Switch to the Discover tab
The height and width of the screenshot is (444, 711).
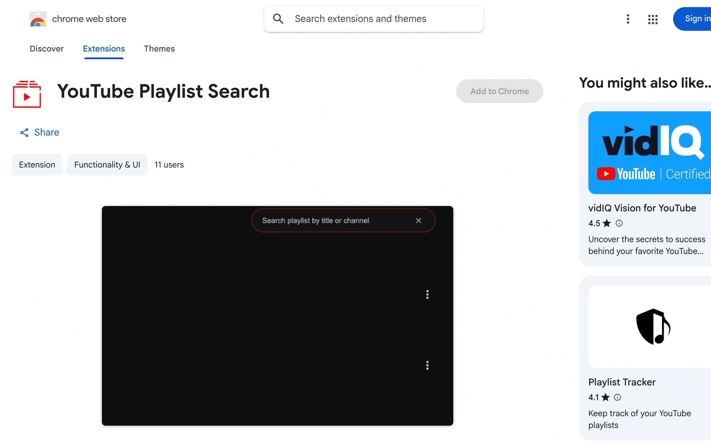pos(47,49)
